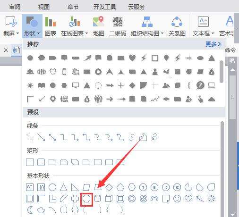Open the Map (地图) tool
This screenshot has height=217, width=239.
(x=99, y=26)
